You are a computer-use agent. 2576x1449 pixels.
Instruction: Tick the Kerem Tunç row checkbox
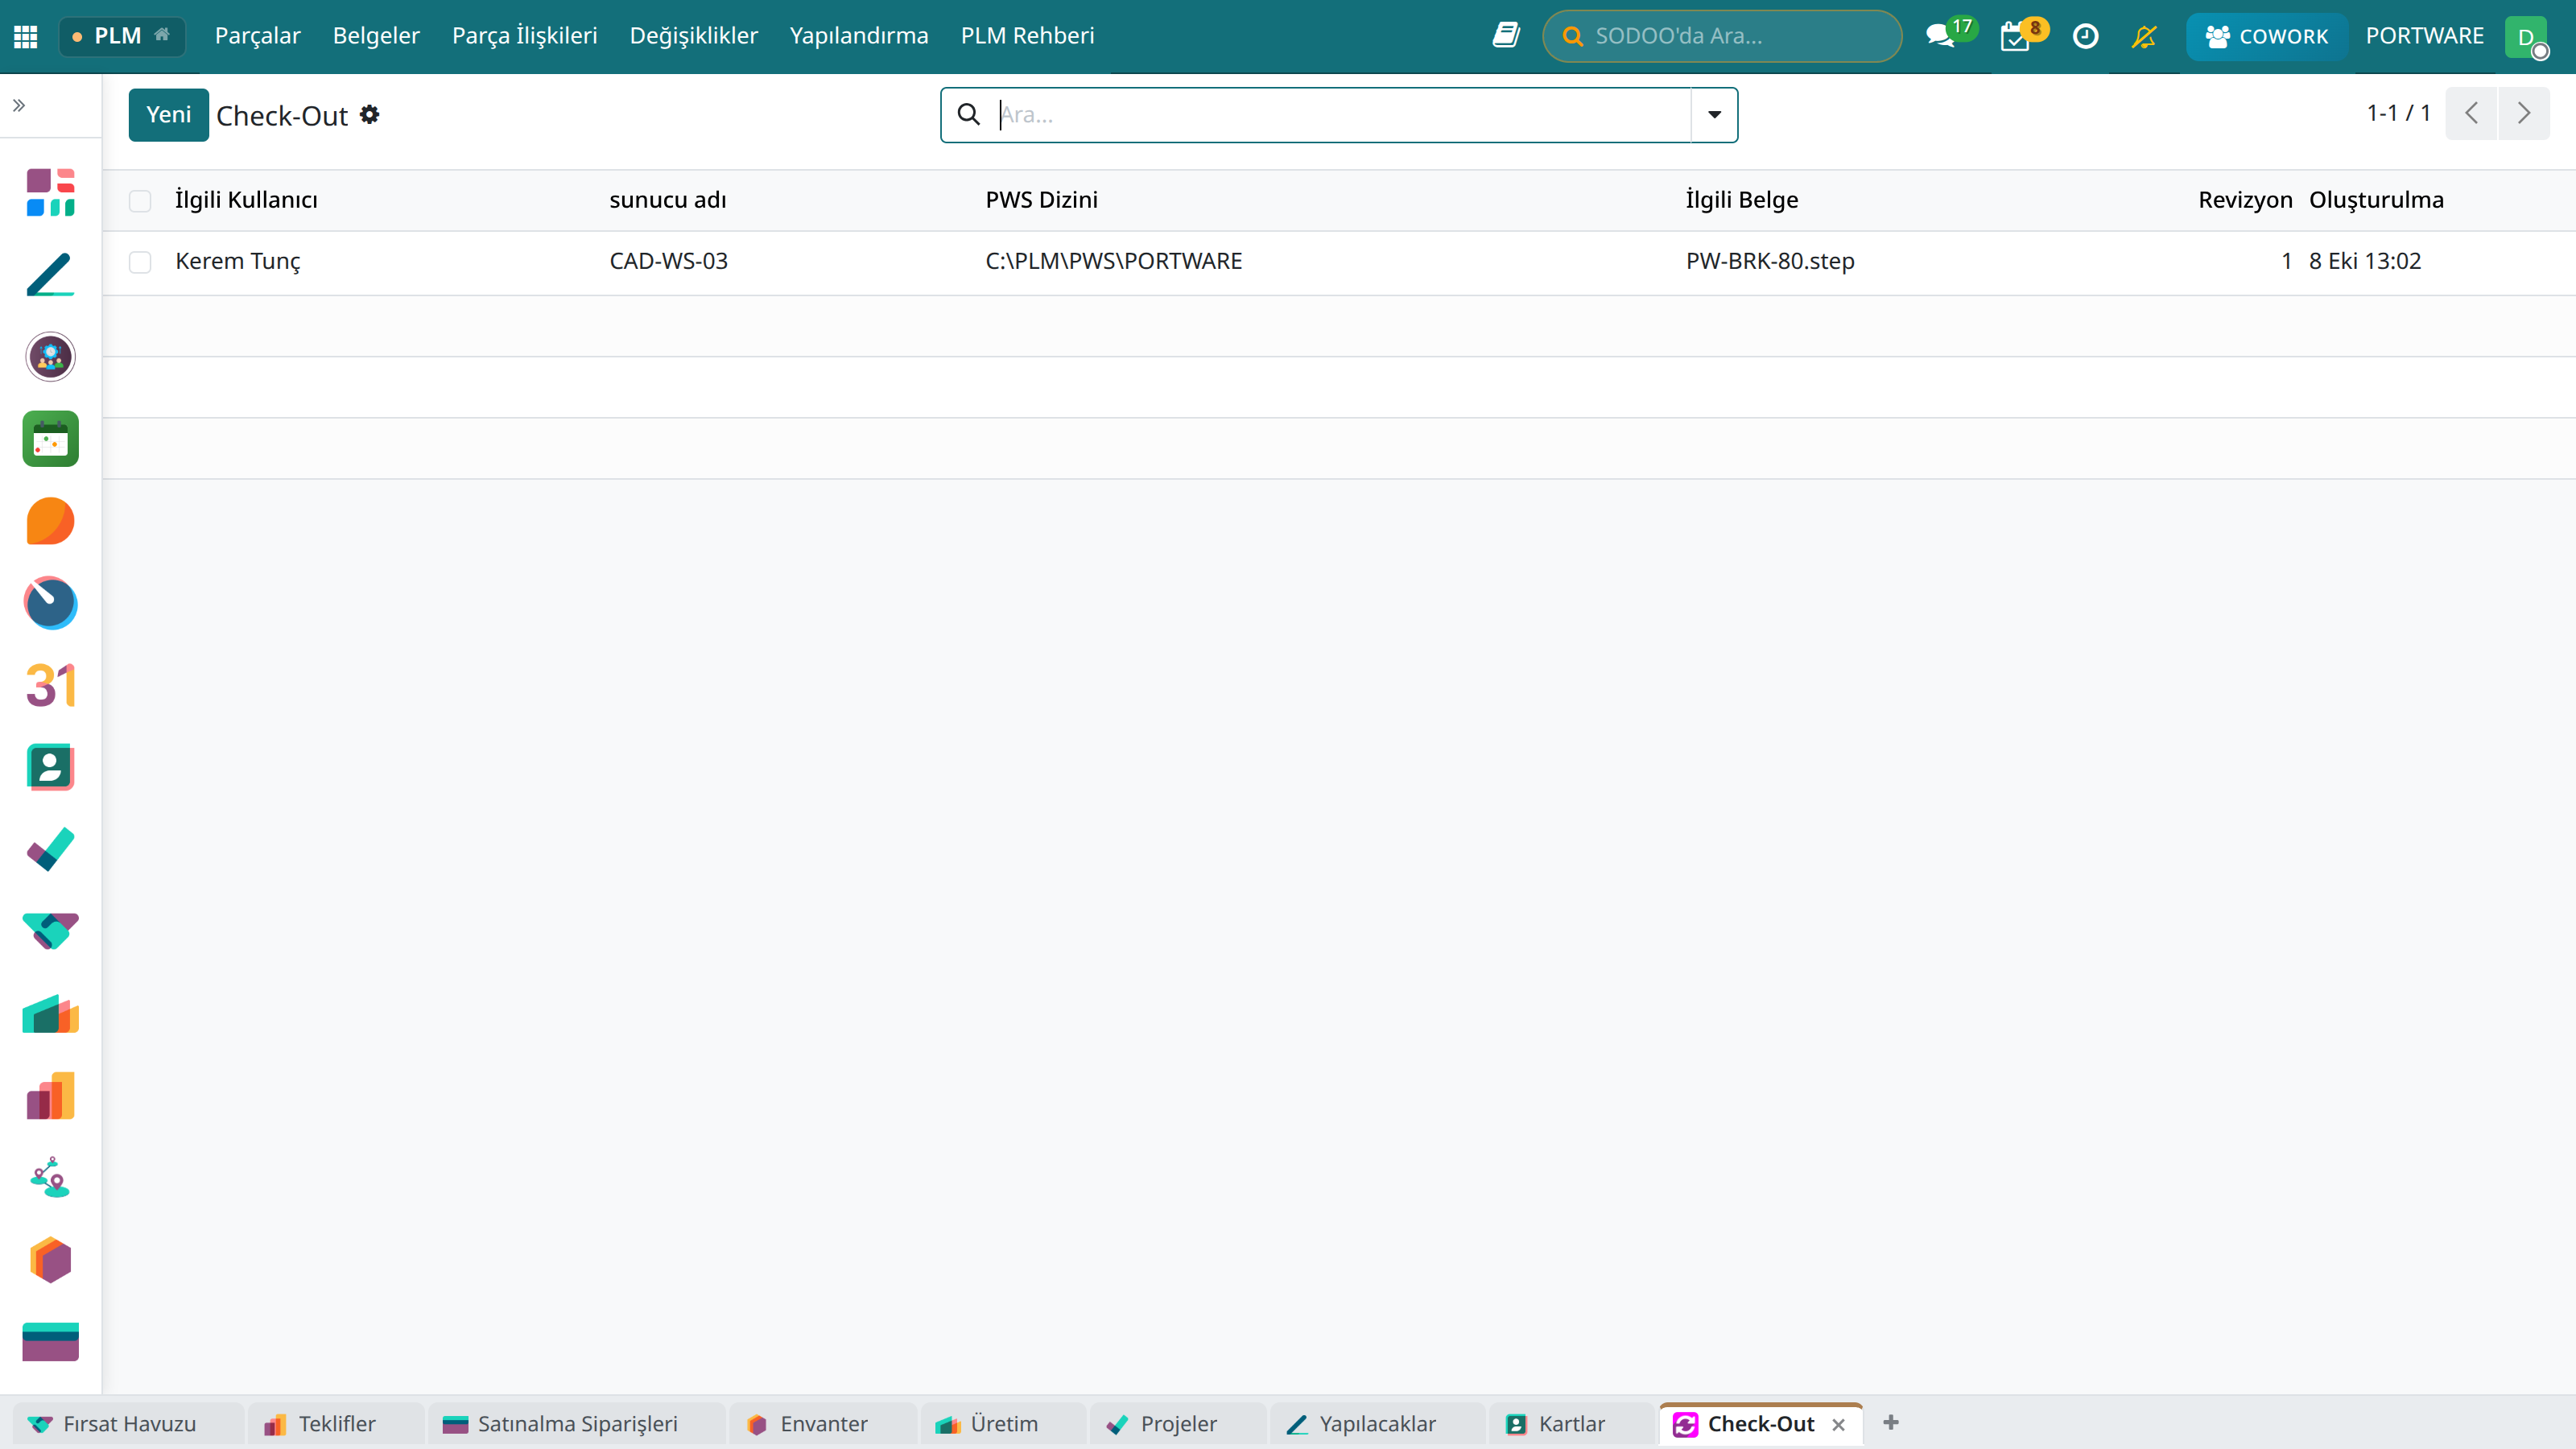click(140, 262)
